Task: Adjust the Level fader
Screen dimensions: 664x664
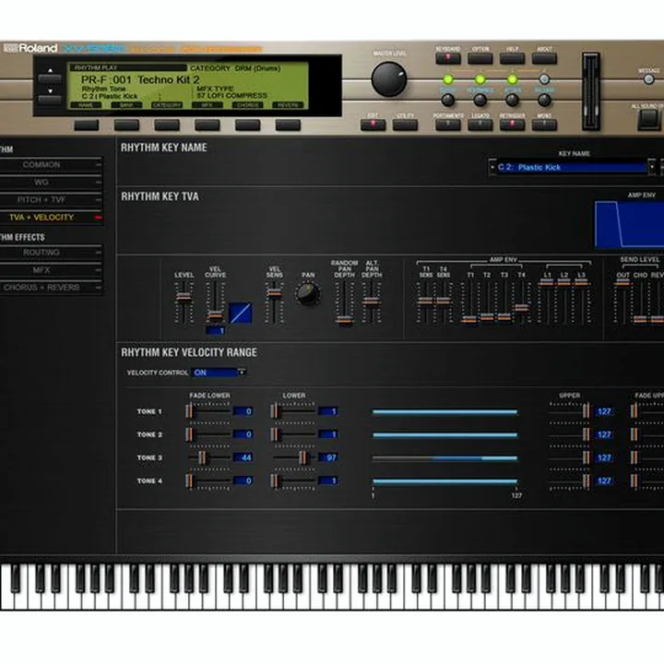Action: (x=184, y=297)
